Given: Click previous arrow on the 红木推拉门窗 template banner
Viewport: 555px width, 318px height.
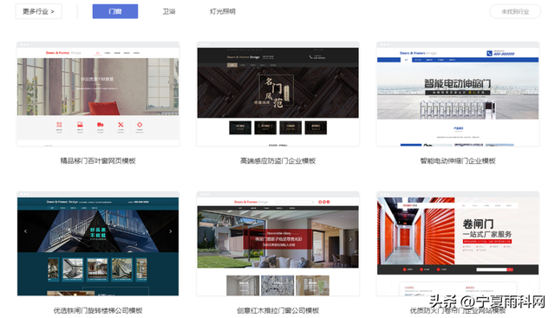Looking at the screenshot, I should coord(206,239).
